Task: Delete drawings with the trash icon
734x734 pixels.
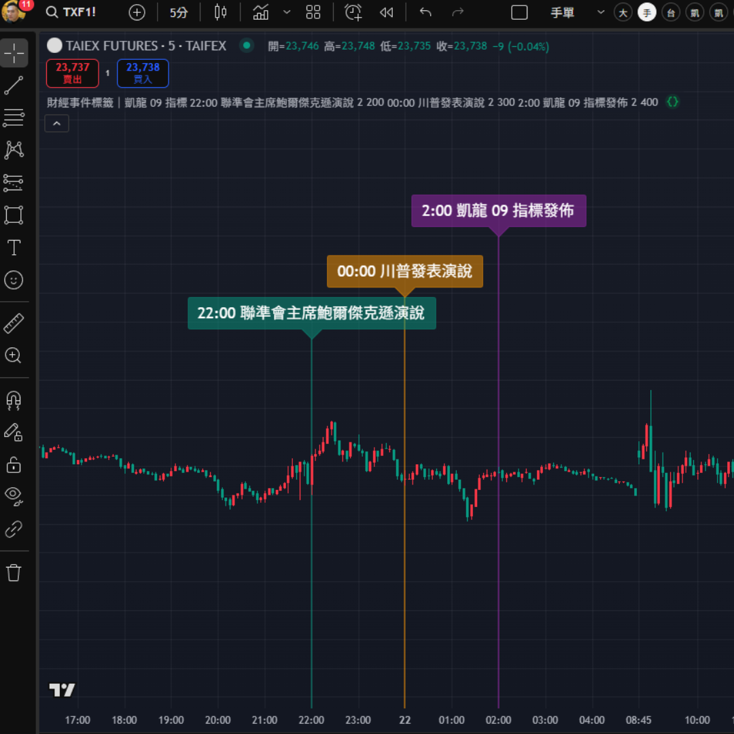Action: [x=14, y=573]
